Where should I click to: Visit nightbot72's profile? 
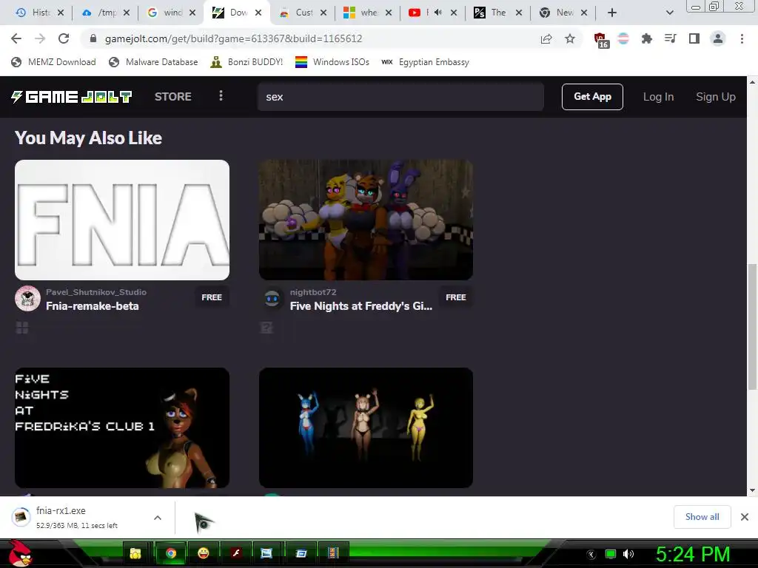pos(313,291)
